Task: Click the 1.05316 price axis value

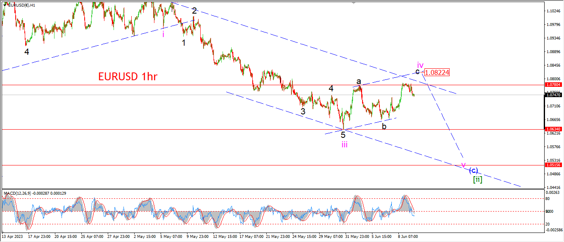Action: click(553, 160)
